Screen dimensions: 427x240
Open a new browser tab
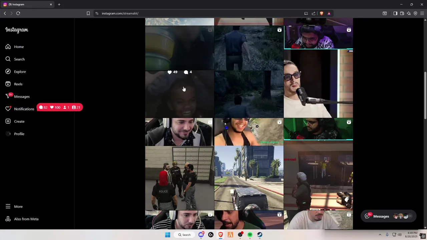point(59,4)
